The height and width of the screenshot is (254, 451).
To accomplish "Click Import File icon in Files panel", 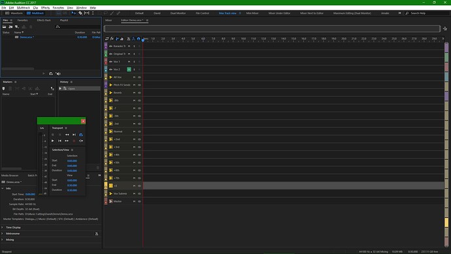I will (10, 27).
